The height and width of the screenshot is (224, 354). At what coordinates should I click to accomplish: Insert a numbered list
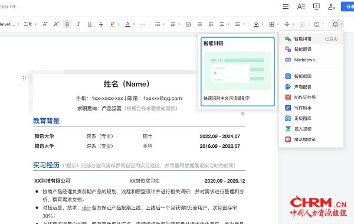coord(173,24)
